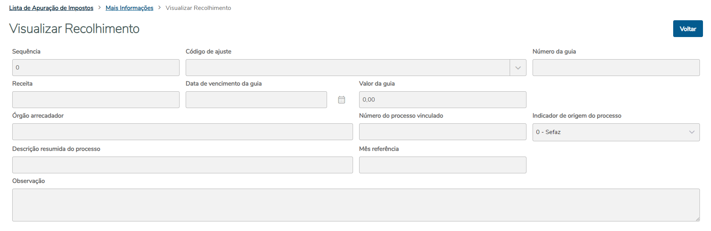Grab the Observação textarea resize handle

[697, 219]
